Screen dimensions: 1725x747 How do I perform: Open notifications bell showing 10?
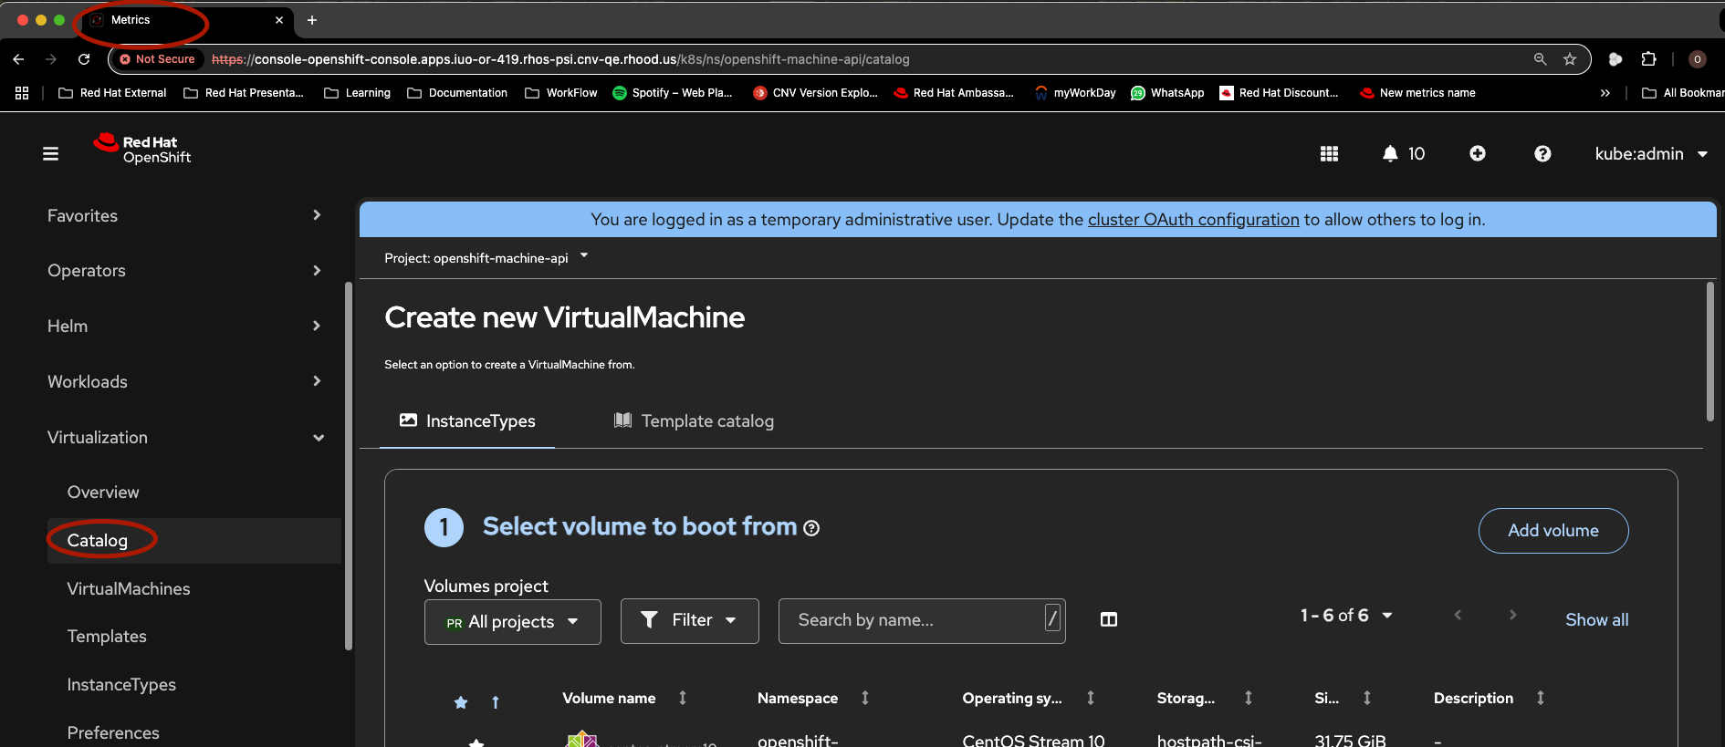(1404, 154)
